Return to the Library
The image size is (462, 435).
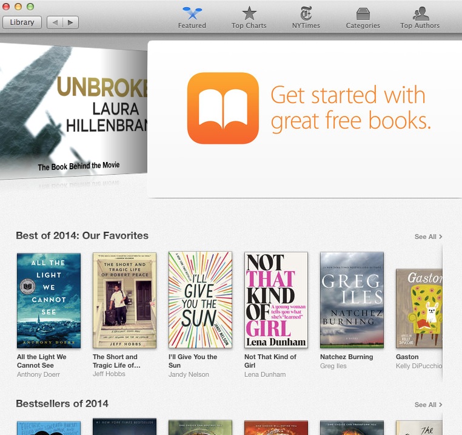[x=22, y=22]
